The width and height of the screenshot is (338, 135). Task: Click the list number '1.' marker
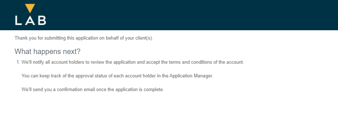[x=18, y=62]
